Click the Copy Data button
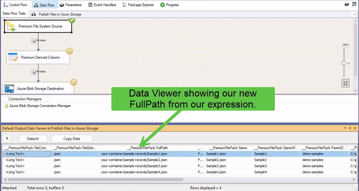Image resolution: width=359 pixels, height=191 pixels. pyautogui.click(x=72, y=139)
